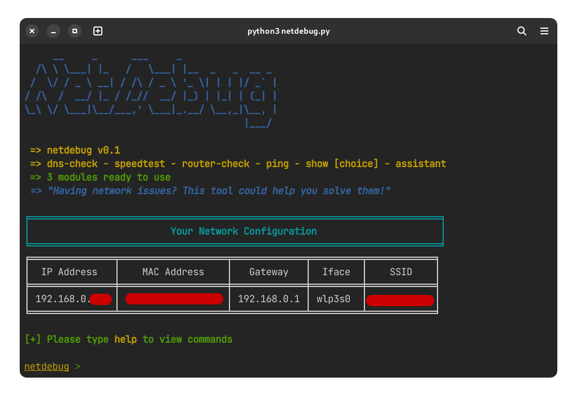Click the ping command text

point(277,164)
